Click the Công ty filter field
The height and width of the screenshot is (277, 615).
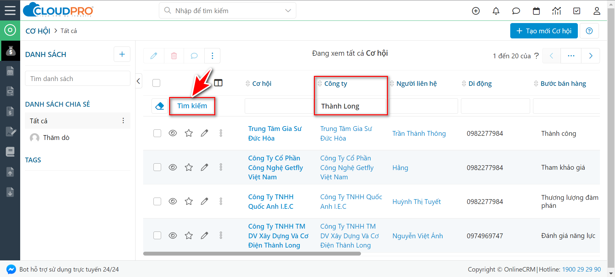[x=351, y=106]
